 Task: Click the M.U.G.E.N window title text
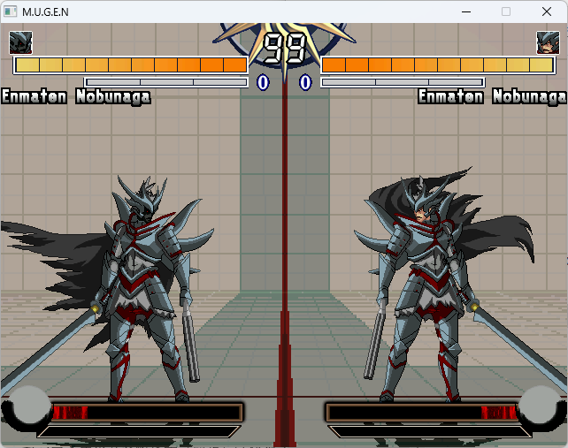(x=45, y=12)
